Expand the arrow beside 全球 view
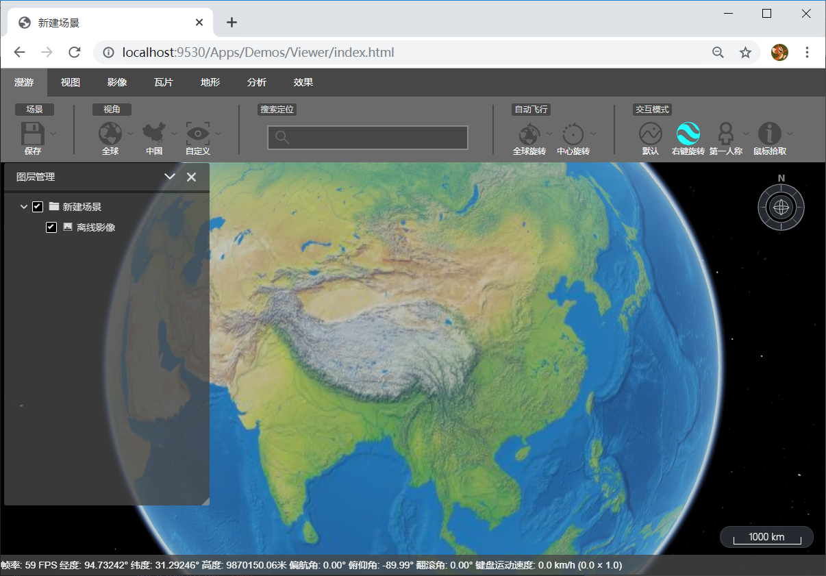 131,134
